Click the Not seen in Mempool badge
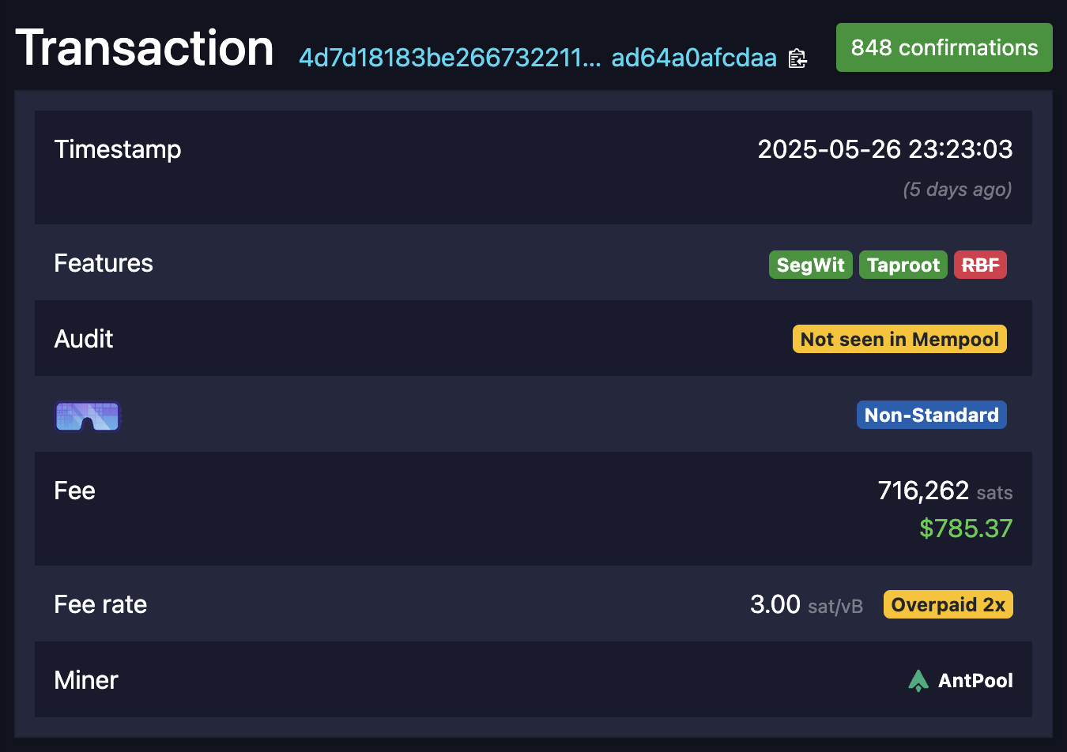 pos(899,339)
